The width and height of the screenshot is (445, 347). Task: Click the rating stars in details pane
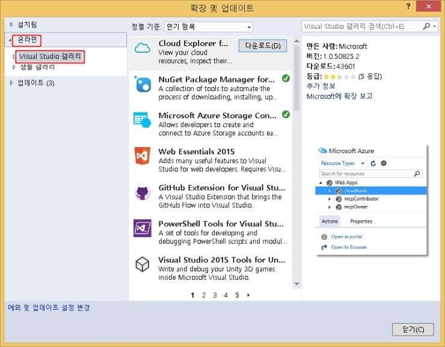pyautogui.click(x=339, y=76)
